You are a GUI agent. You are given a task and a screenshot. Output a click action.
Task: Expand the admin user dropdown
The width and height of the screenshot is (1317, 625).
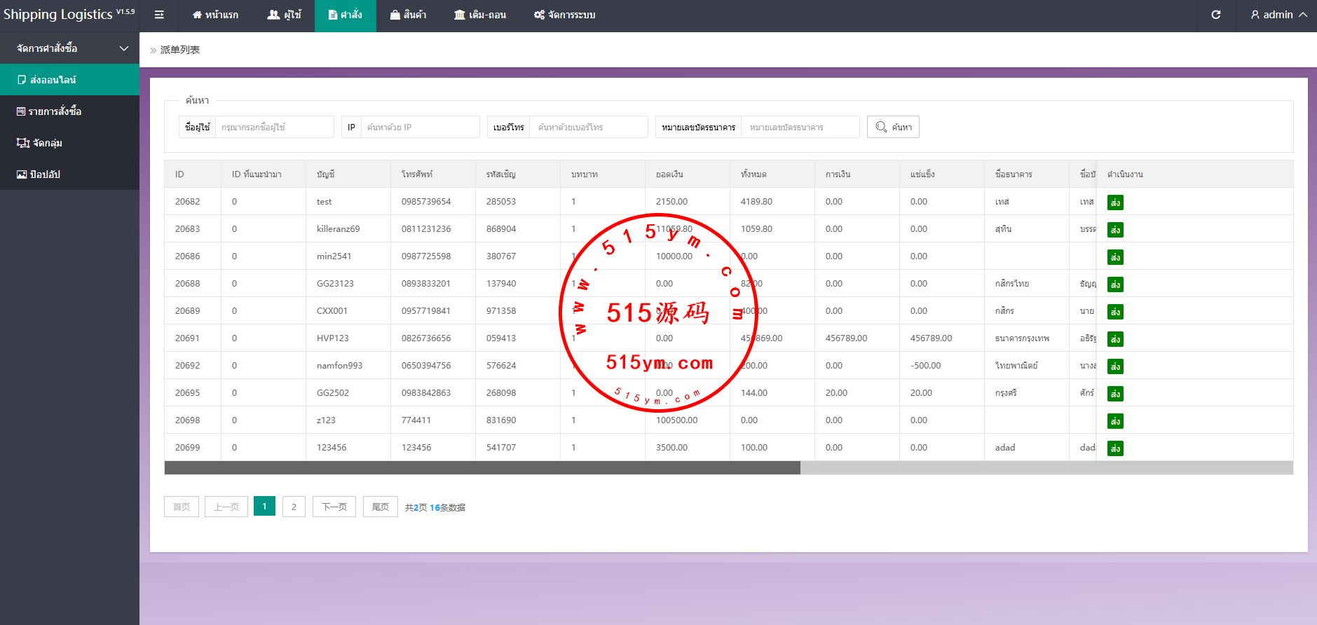[x=1278, y=15]
